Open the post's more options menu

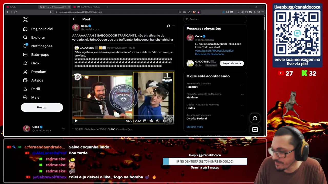(173, 26)
